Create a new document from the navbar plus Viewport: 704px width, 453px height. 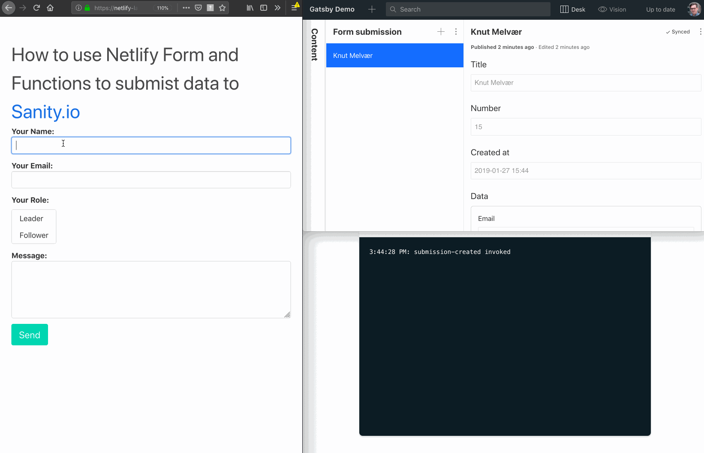tap(372, 9)
